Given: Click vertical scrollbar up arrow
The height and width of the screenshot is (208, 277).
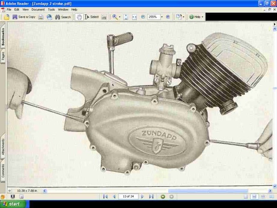Looking at the screenshot, I should [275, 29].
